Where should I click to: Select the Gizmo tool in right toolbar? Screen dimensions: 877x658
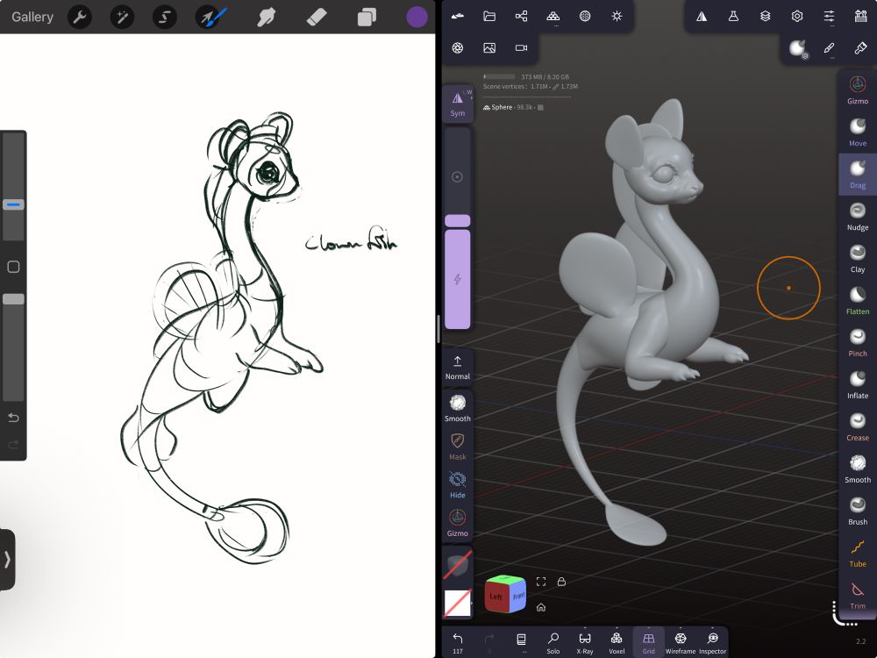click(858, 90)
